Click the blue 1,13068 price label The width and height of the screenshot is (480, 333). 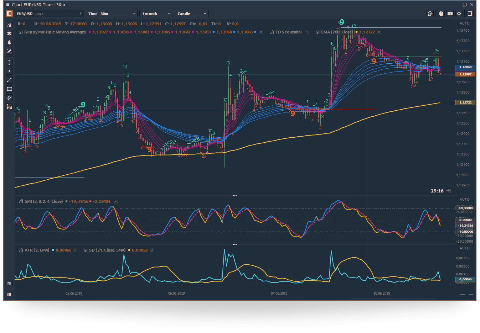[465, 67]
